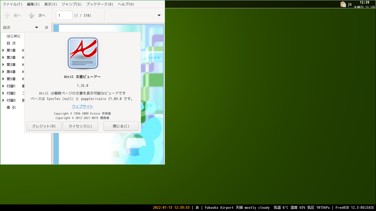The width and height of the screenshot is (376, 211).
Task: Click the あ input mode indicator in status bar
Action: (197, 208)
